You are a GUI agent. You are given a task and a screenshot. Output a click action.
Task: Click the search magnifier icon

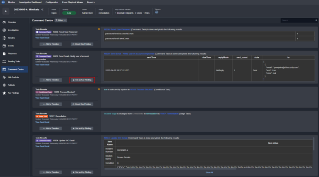pos(316,20)
